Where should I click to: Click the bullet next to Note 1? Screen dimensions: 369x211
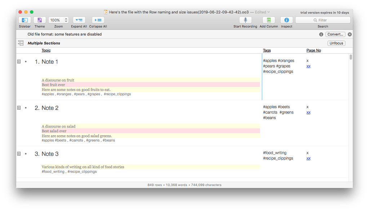[25, 61]
